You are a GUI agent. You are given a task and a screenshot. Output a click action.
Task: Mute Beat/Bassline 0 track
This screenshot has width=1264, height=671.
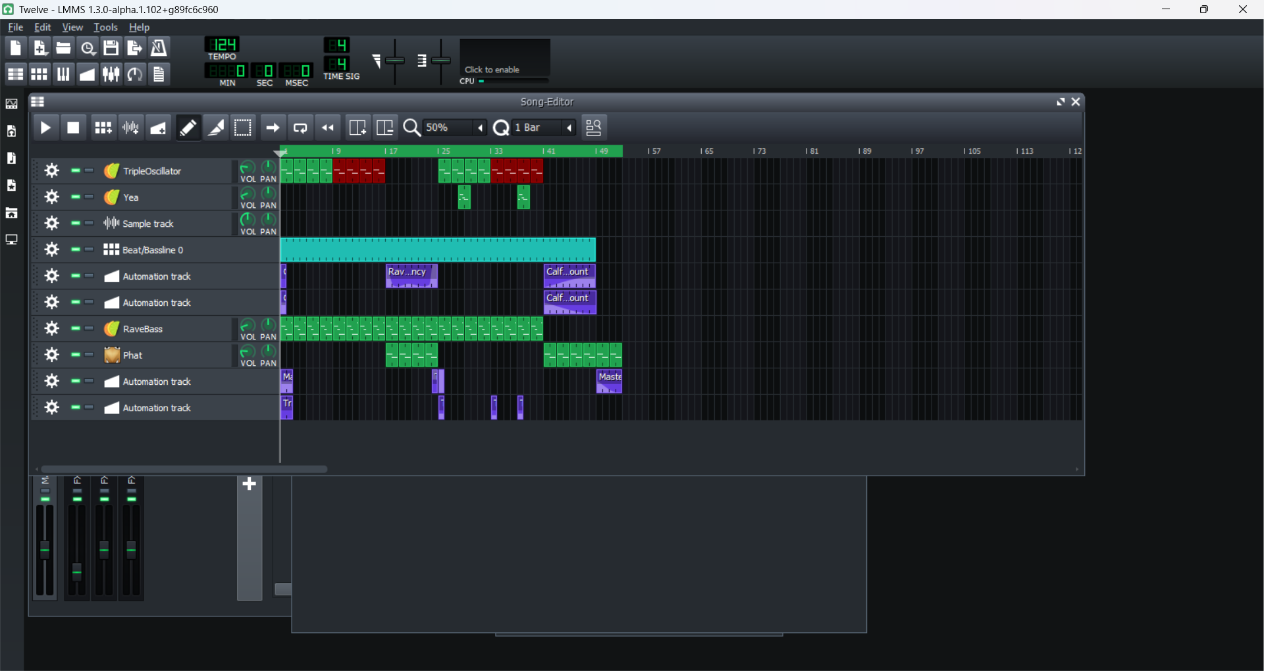tap(76, 250)
